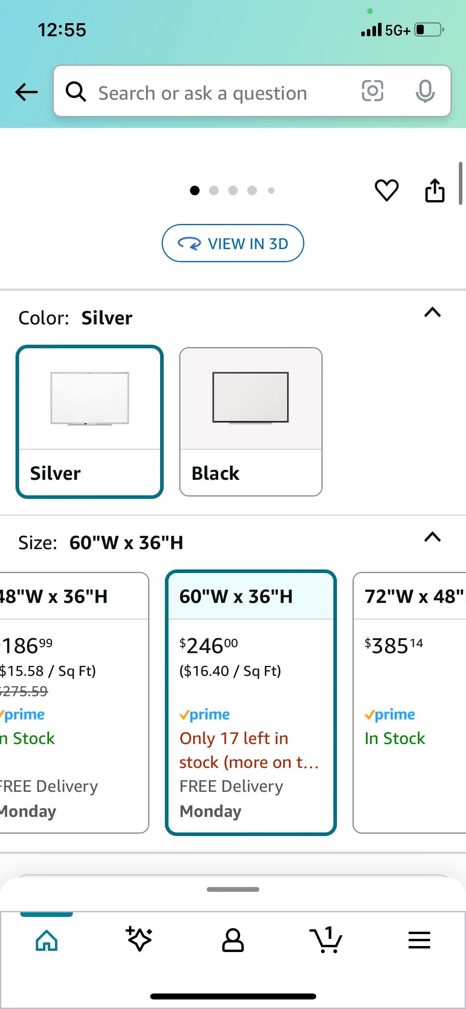The height and width of the screenshot is (1009, 466).
Task: Choose the 72"W x 48"H size
Action: [410, 701]
